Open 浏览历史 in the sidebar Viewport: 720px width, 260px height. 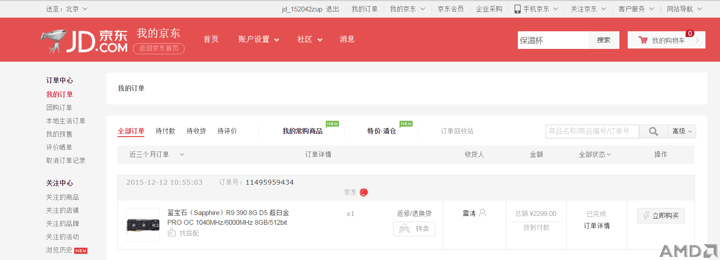click(59, 250)
